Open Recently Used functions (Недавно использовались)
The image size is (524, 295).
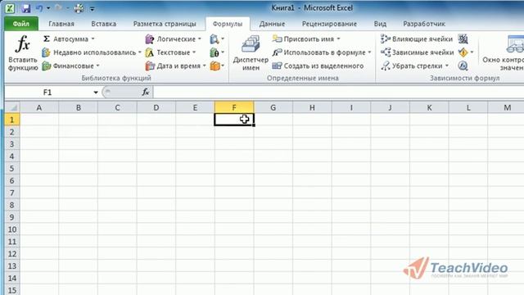click(91, 52)
